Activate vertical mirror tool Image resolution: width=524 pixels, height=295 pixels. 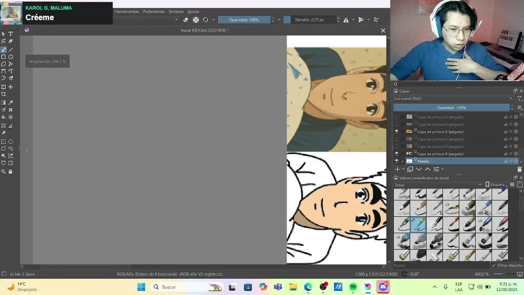tap(361, 20)
